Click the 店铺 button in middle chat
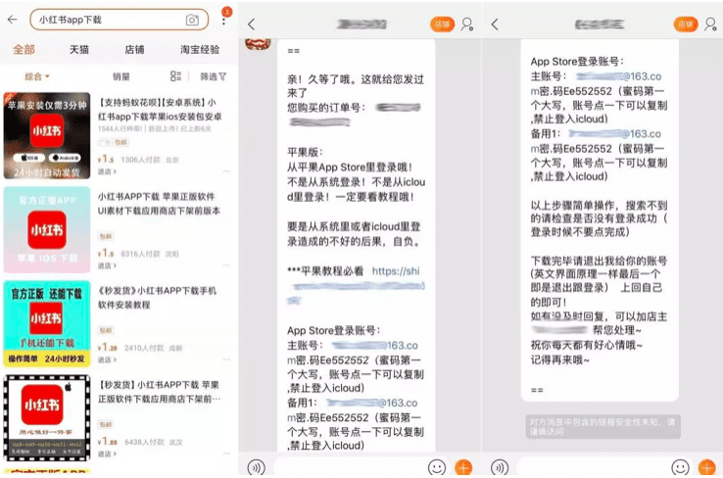The width and height of the screenshot is (723, 478). (442, 24)
